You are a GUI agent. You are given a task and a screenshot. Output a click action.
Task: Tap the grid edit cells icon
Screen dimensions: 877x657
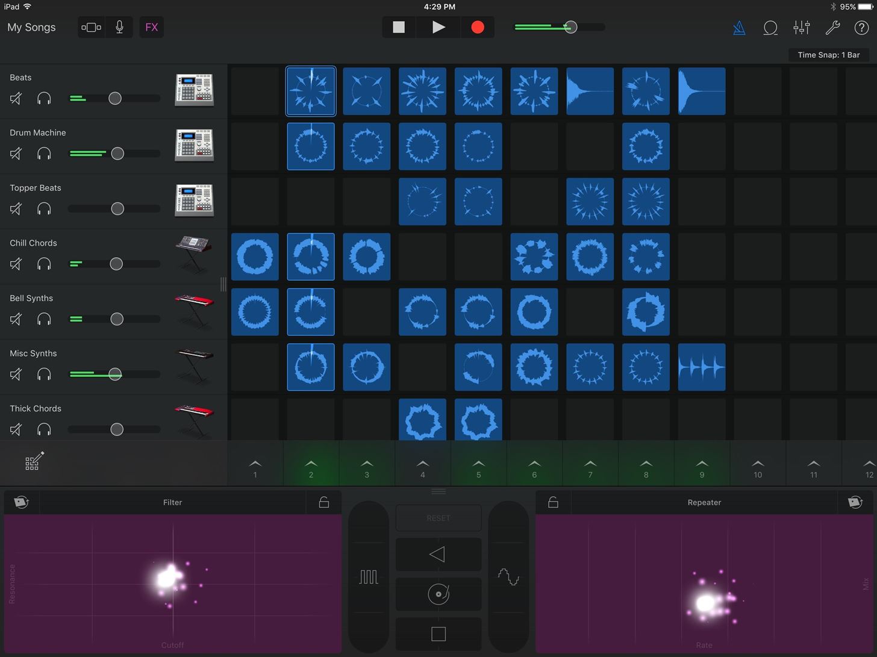(x=34, y=461)
